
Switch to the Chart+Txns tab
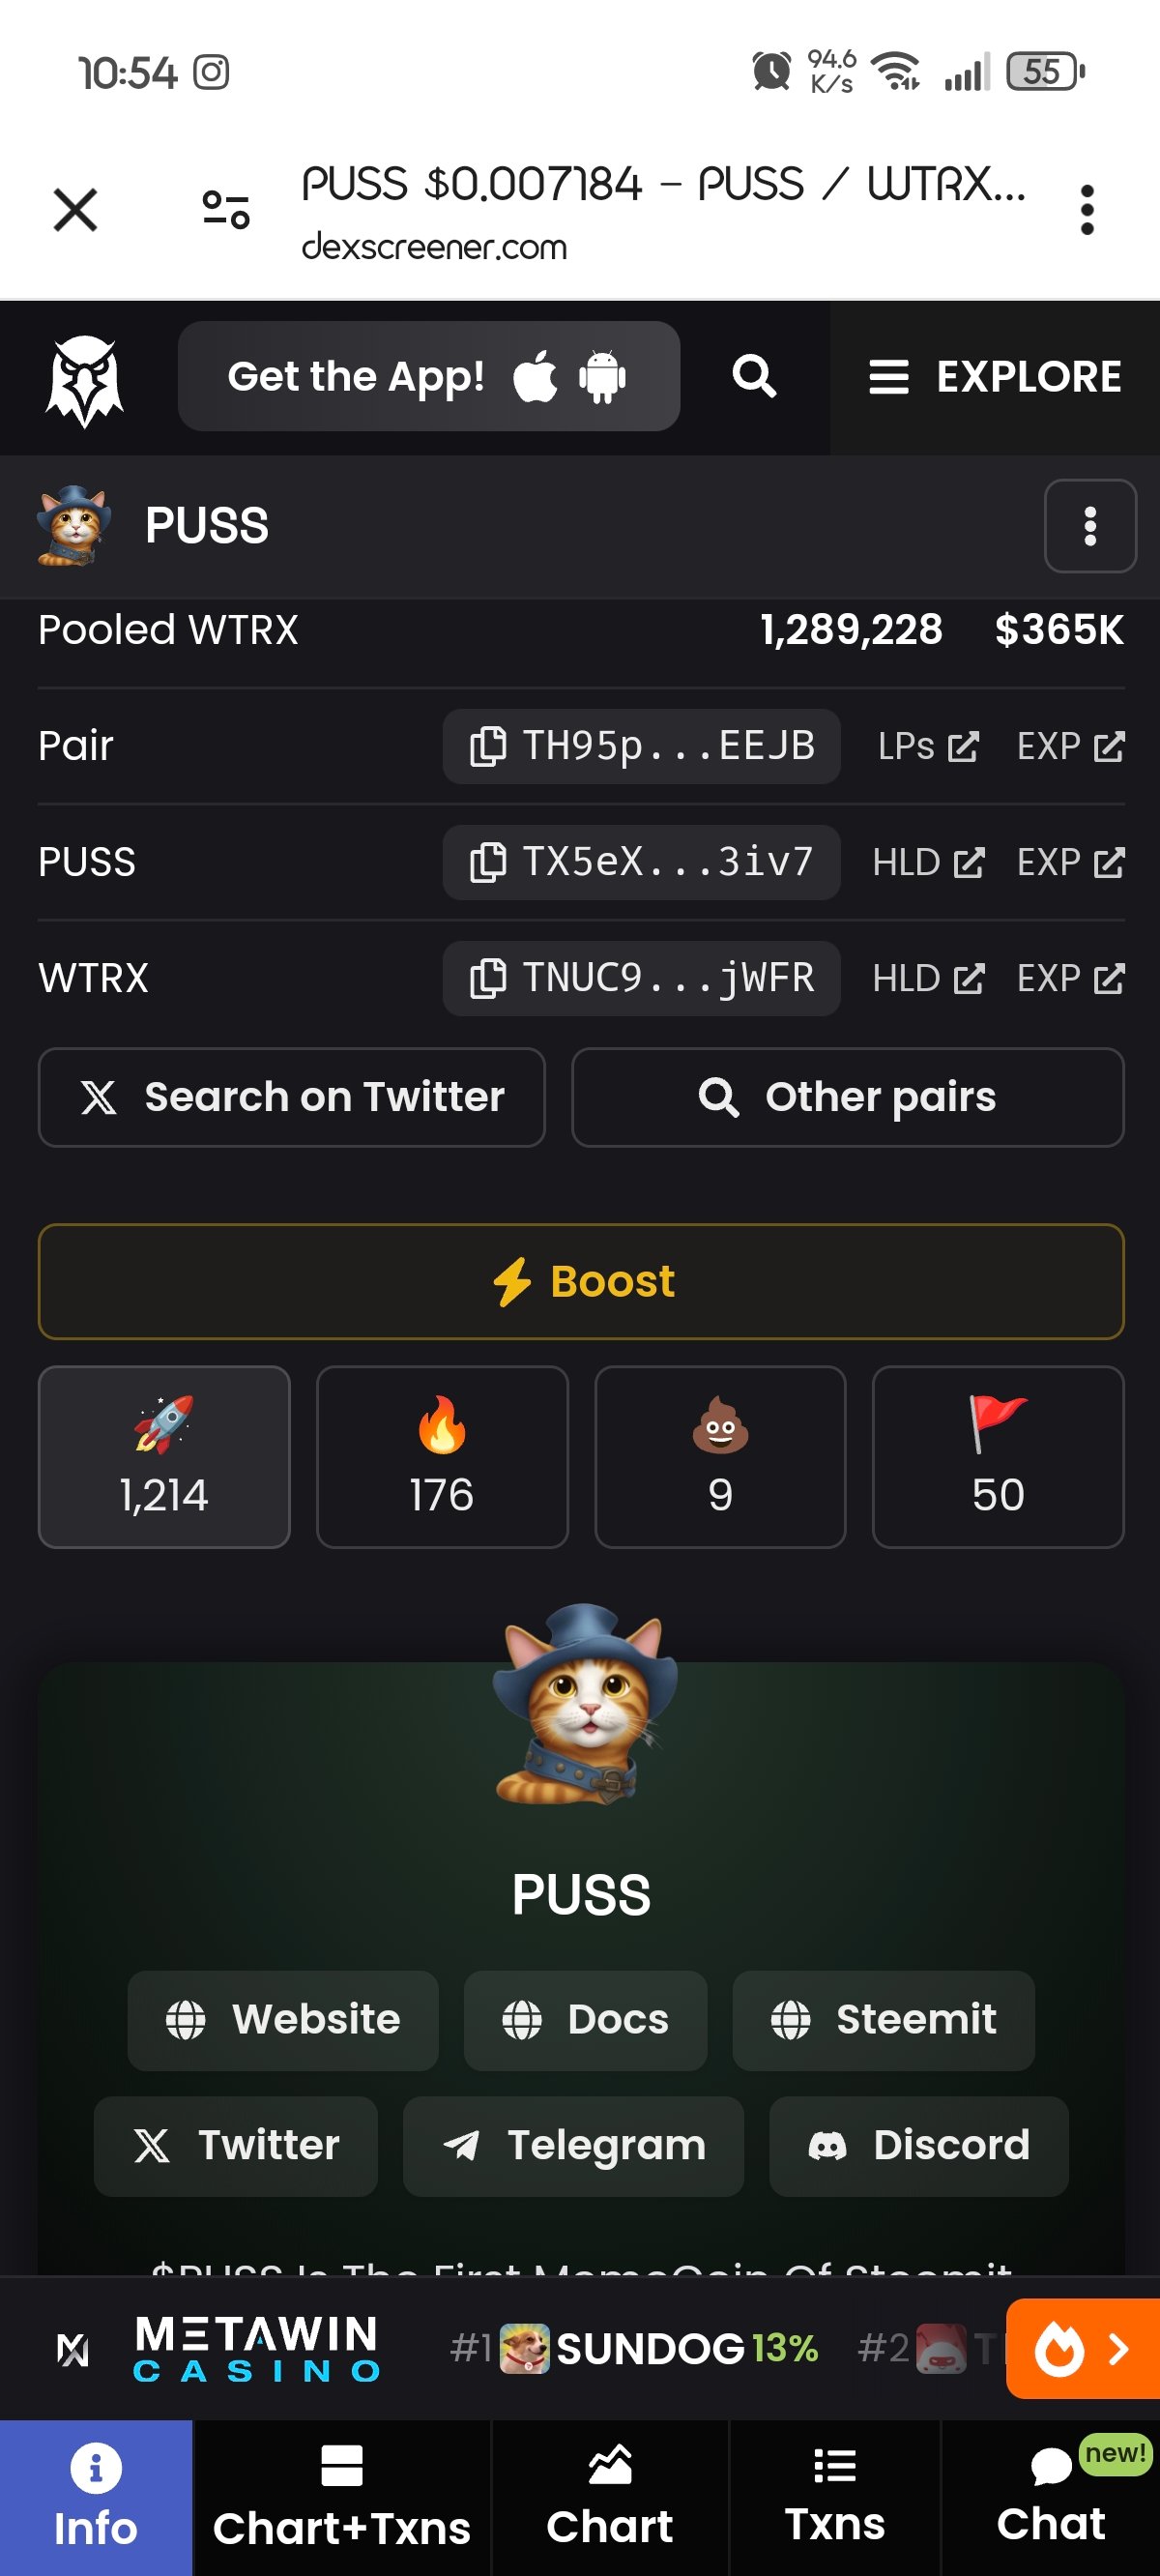342,2498
